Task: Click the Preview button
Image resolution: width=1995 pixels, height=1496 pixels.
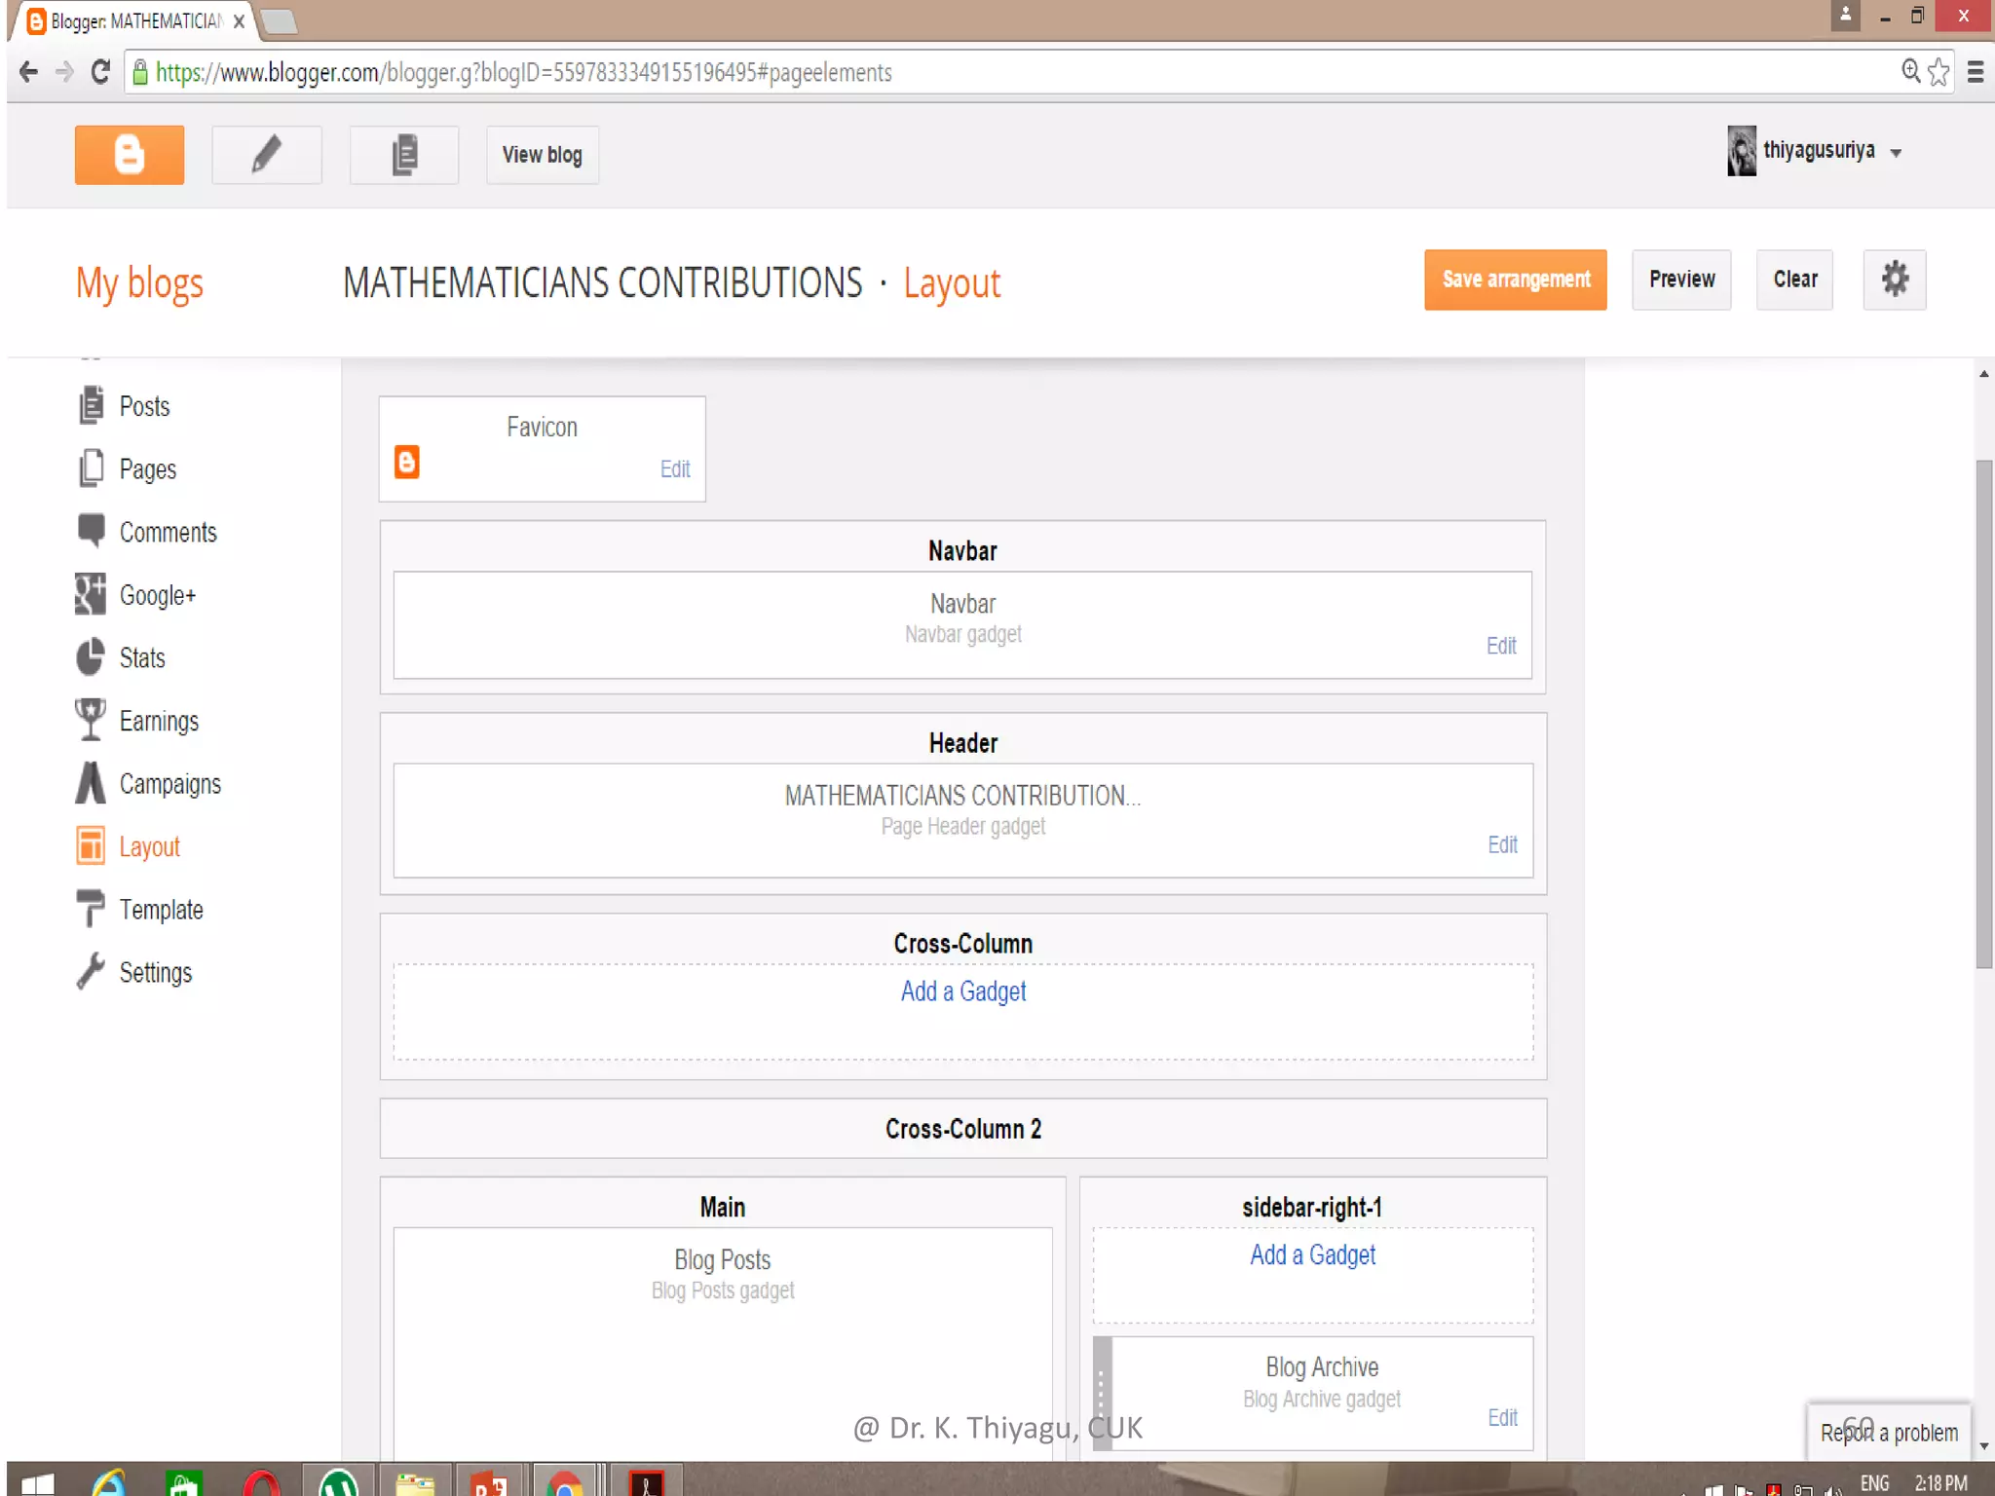Action: [x=1681, y=280]
